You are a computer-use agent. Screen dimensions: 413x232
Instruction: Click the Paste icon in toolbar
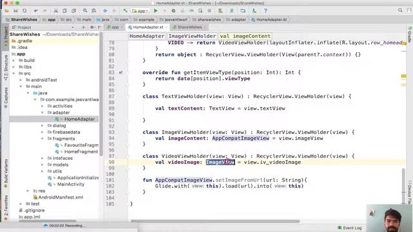click(x=74, y=11)
